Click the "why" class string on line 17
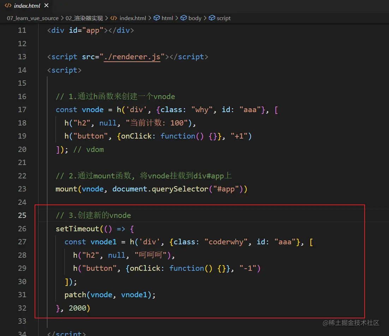This screenshot has height=336, width=389. click(x=202, y=110)
